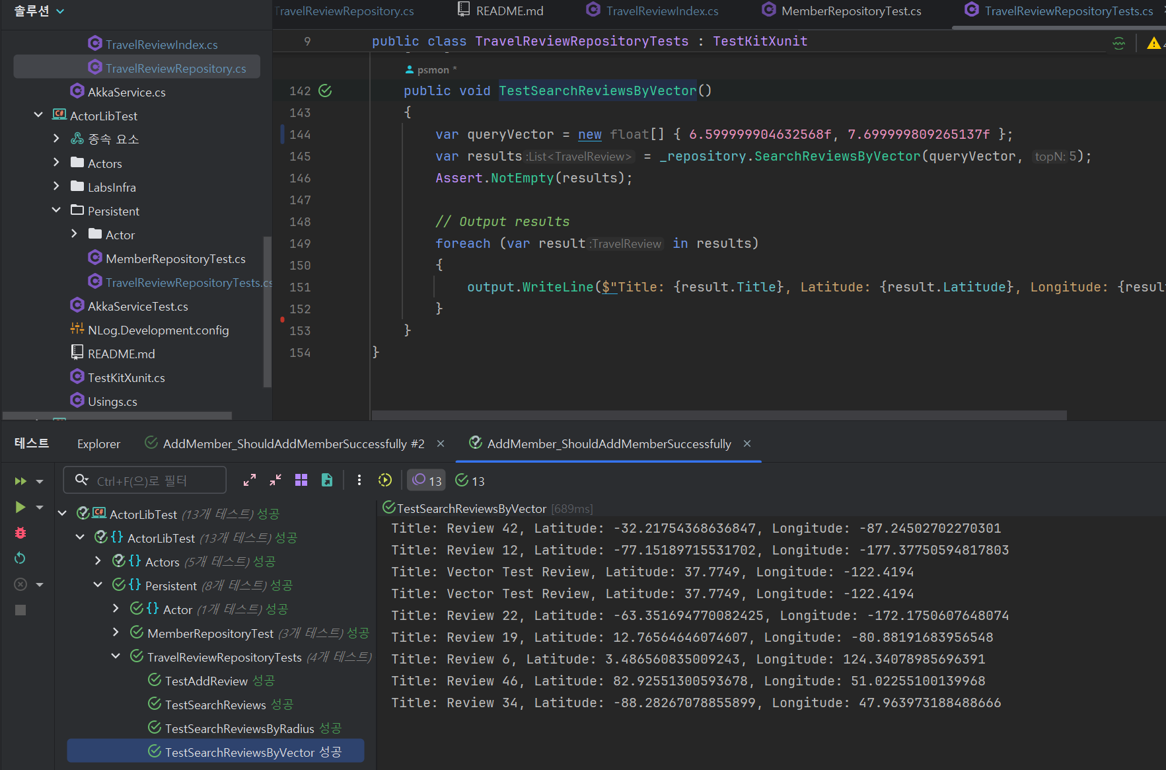Click the Export test results icon

(327, 481)
